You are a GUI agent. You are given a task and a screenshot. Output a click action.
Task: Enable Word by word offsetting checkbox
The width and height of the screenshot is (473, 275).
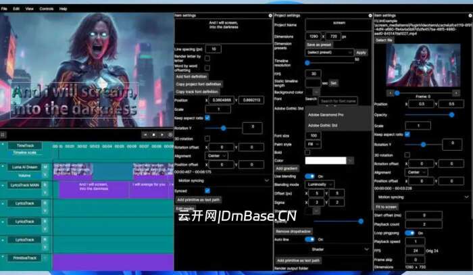[x=207, y=68]
